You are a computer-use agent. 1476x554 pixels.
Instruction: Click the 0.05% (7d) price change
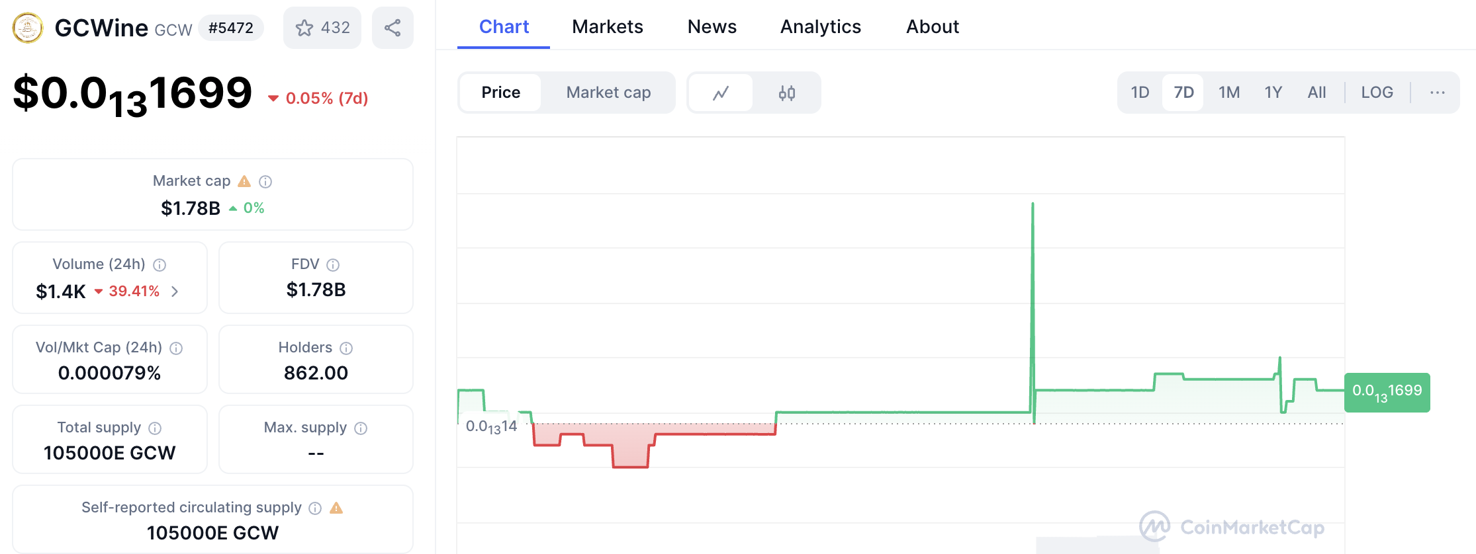pos(318,99)
